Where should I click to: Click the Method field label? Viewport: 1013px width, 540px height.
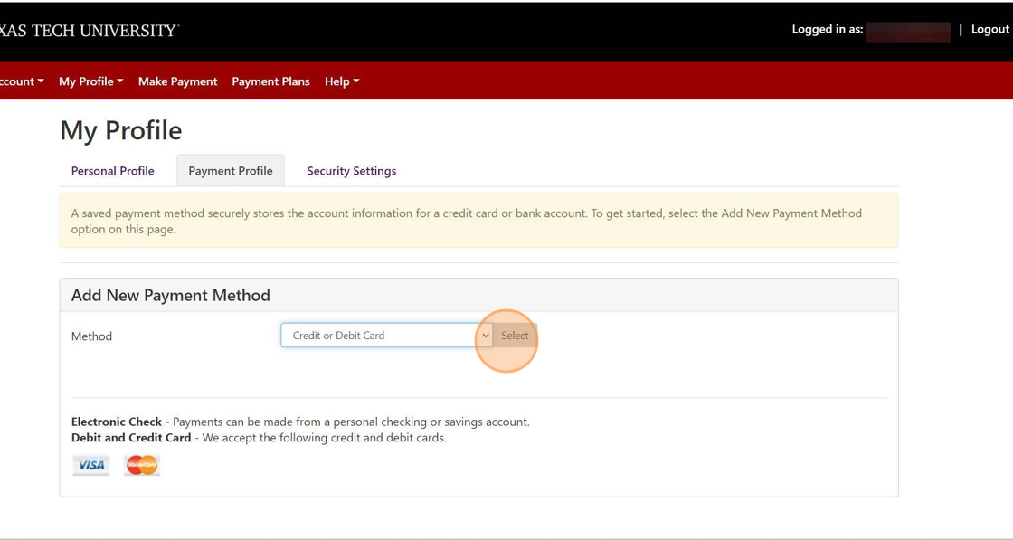tap(91, 336)
